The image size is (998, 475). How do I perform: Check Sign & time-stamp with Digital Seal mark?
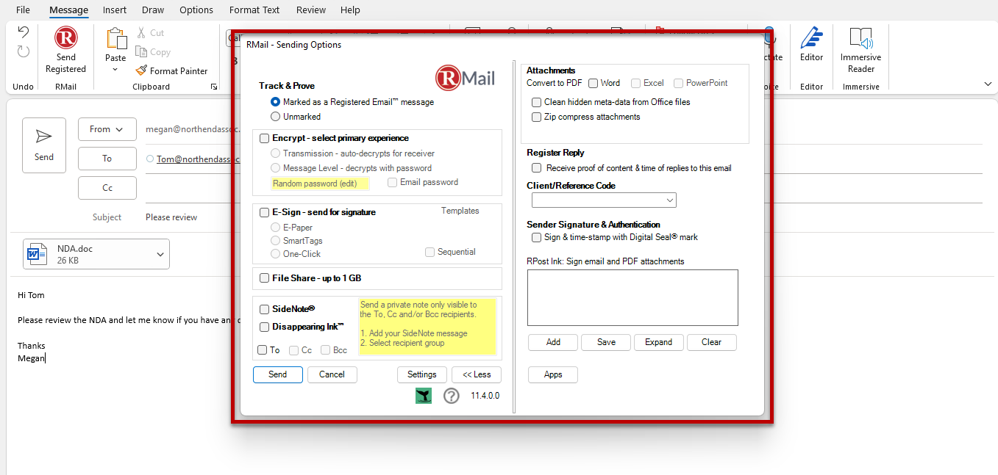point(536,237)
